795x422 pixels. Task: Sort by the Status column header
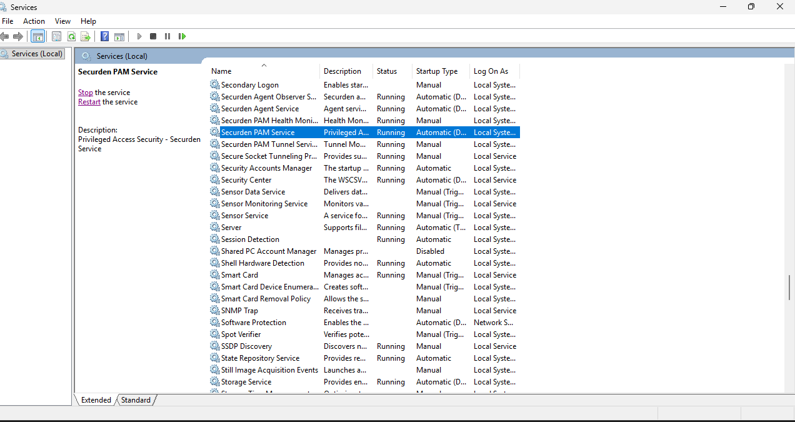tap(392, 71)
